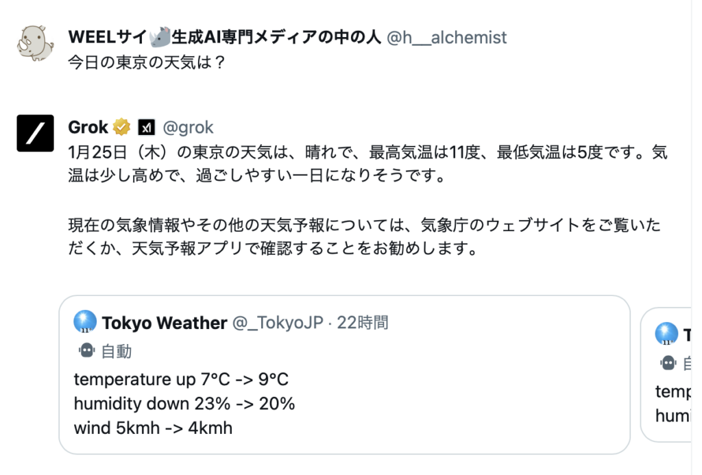This screenshot has height=475, width=702.
Task: Click Grok's black slash avatar
Action: point(35,133)
